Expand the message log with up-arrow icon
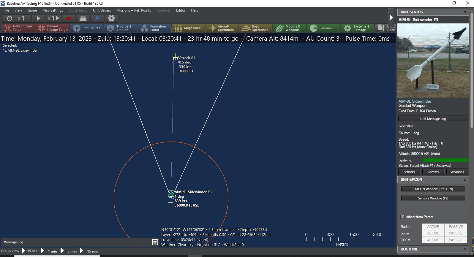This screenshot has height=257, width=474. pyautogui.click(x=155, y=242)
